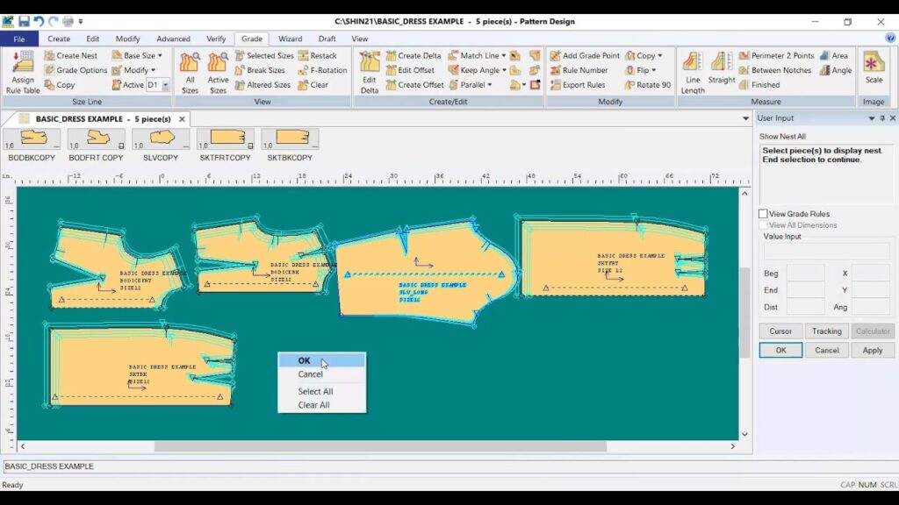Viewport: 899px width, 505px height.
Task: Click the Cancel button in User Input panel
Action: pyautogui.click(x=826, y=350)
